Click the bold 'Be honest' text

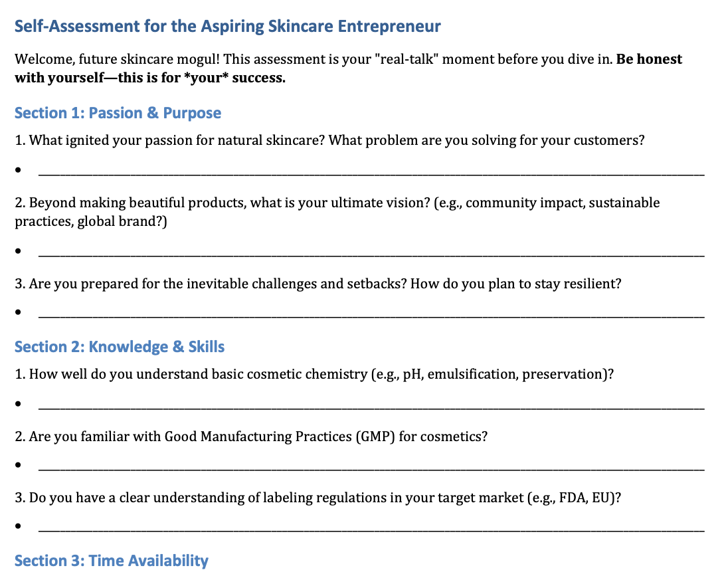click(x=649, y=59)
